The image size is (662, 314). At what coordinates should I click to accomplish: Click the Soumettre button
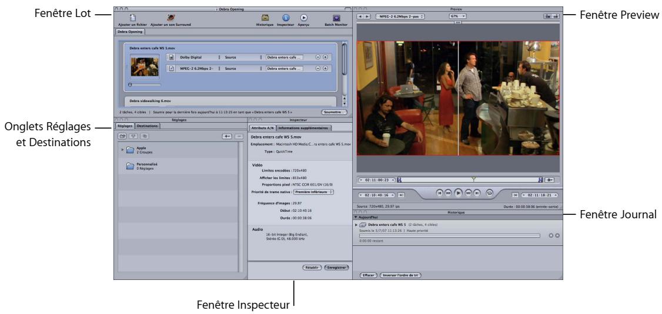click(334, 113)
